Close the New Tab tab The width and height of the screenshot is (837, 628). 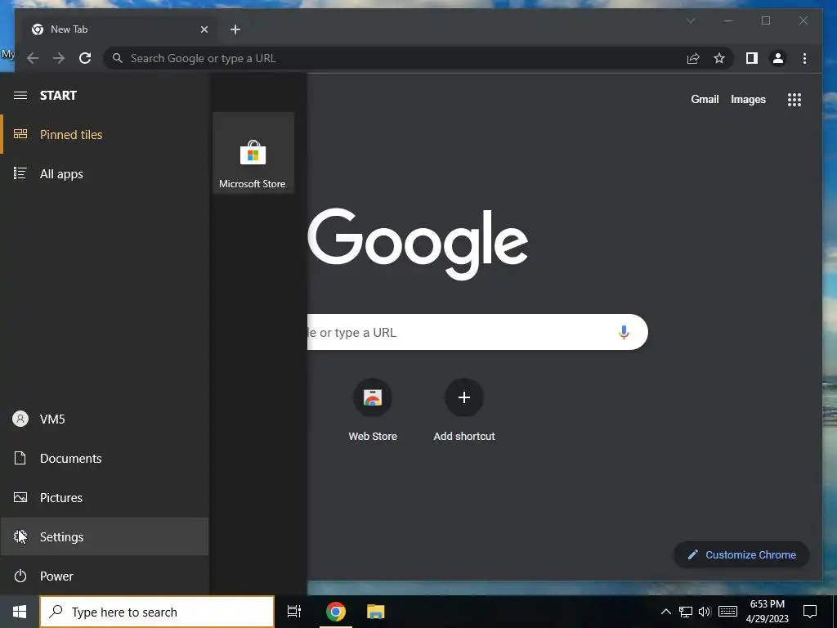tap(204, 29)
